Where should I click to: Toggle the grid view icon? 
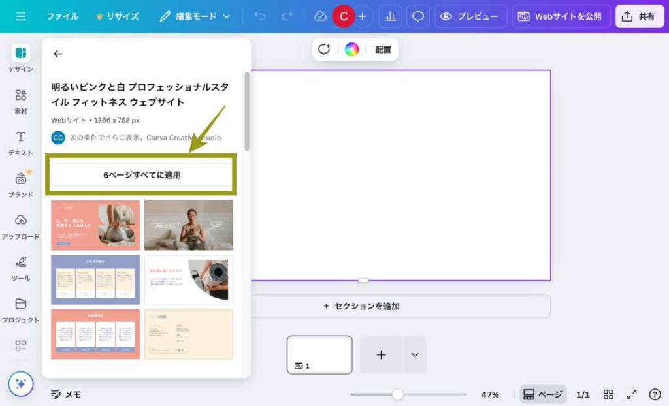point(608,394)
